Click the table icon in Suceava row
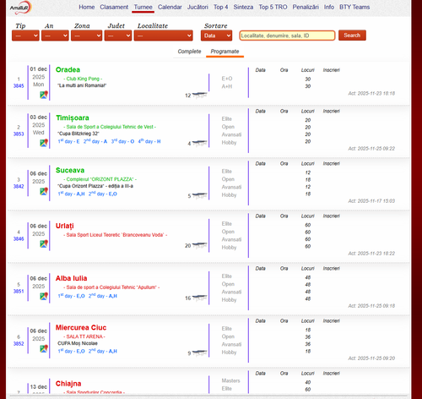The height and width of the screenshot is (399, 422). pyautogui.click(x=199, y=195)
